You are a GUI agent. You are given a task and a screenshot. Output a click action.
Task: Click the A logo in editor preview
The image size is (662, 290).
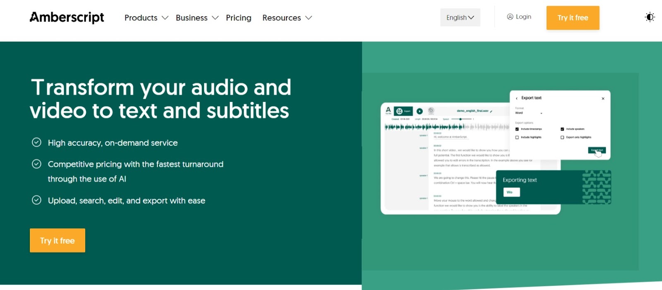[388, 110]
